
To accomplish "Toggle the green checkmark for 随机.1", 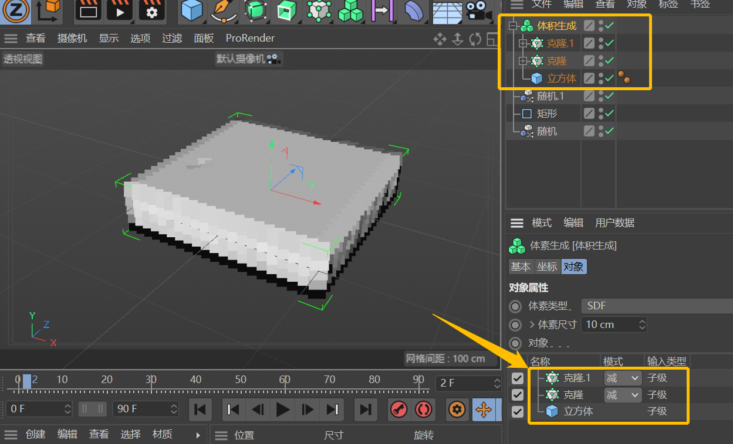I will pos(610,96).
